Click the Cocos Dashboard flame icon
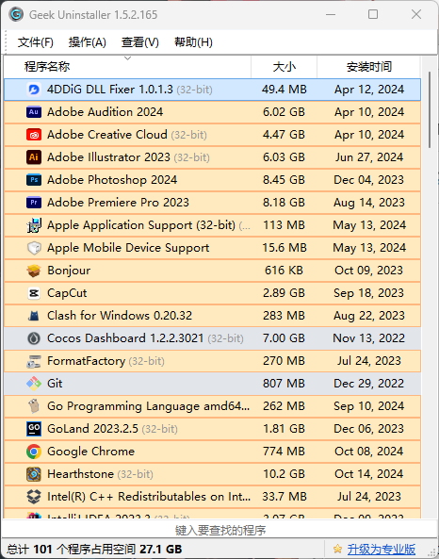 [34, 338]
